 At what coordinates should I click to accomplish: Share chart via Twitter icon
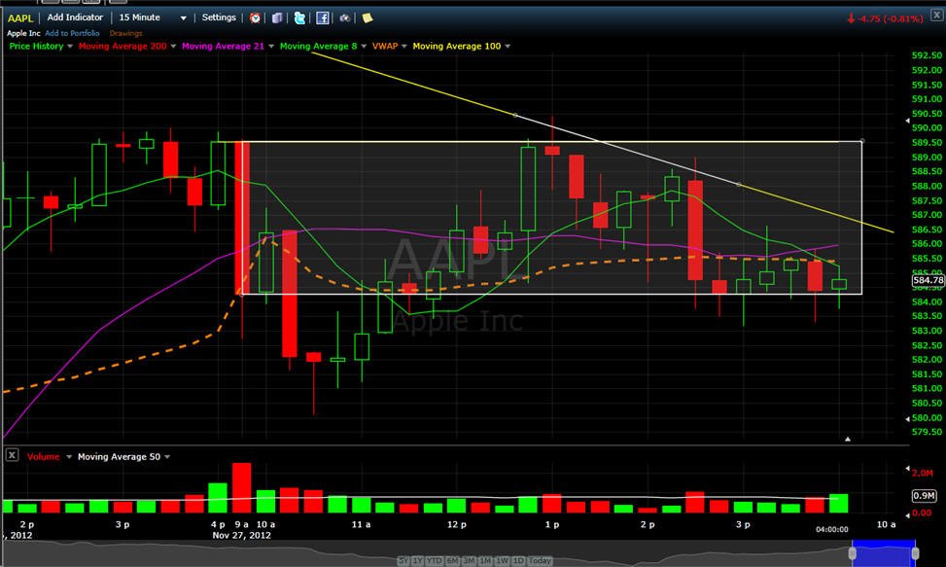299,18
